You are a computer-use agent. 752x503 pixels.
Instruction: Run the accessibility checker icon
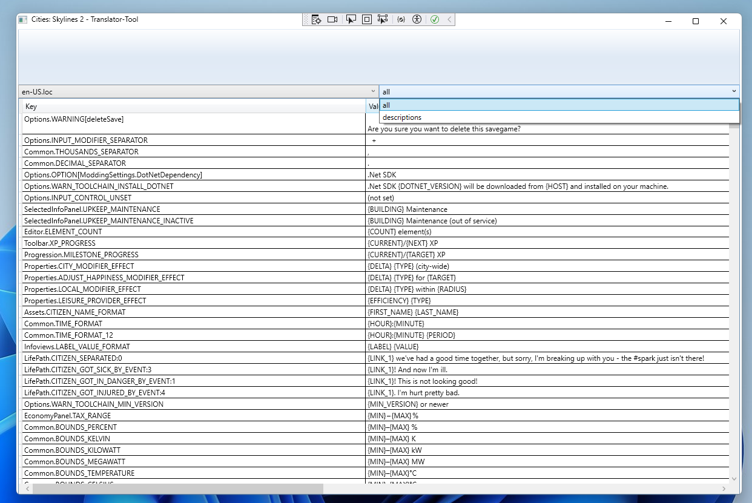tap(417, 19)
